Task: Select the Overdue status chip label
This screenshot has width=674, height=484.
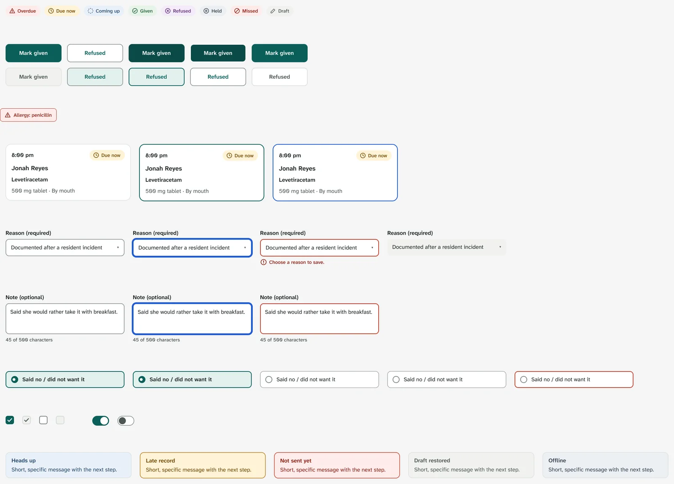Action: click(x=27, y=11)
